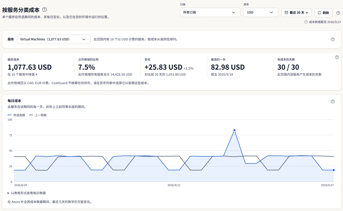This screenshot has width=343, height=211.
Task: Open the subscription dropdown 所有订阅
Action: coord(210,12)
